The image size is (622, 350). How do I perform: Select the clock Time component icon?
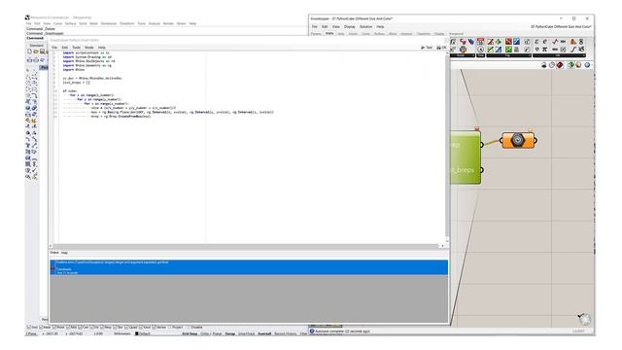point(480,50)
